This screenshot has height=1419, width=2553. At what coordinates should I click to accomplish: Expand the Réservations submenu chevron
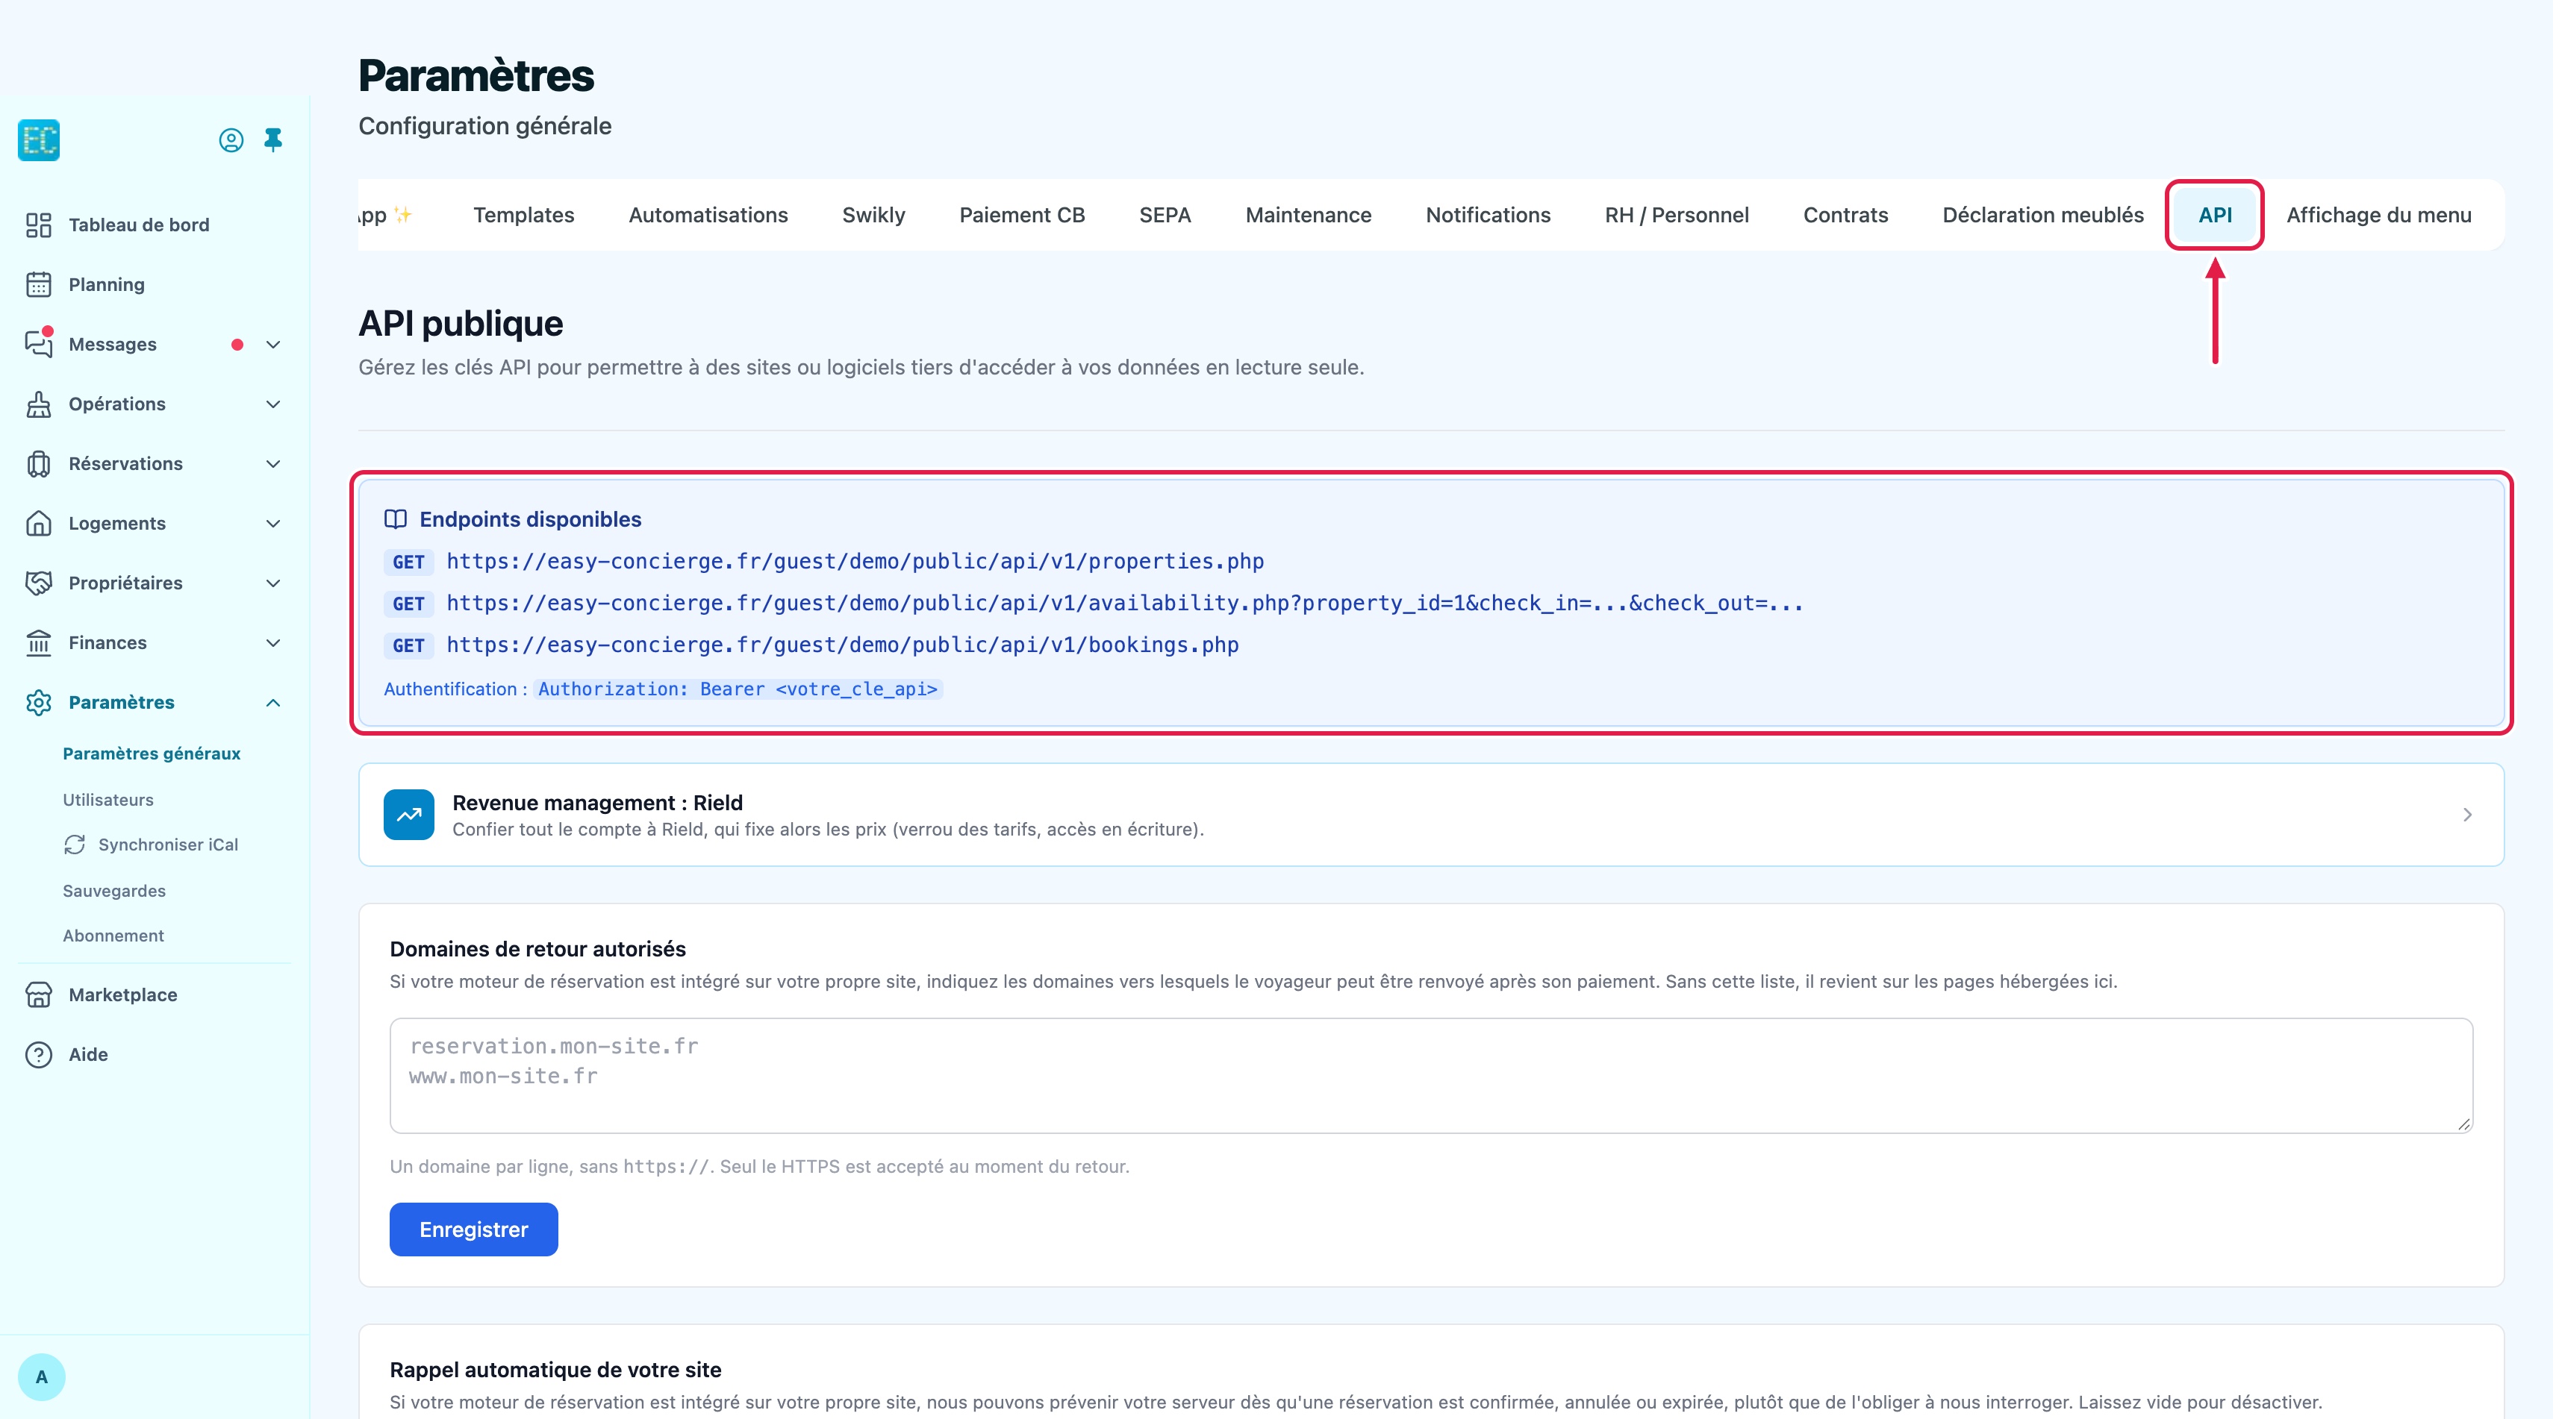coord(273,463)
